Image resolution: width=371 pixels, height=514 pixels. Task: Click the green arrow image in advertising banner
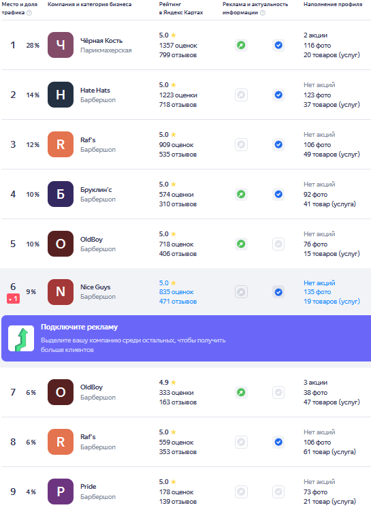coord(21,338)
